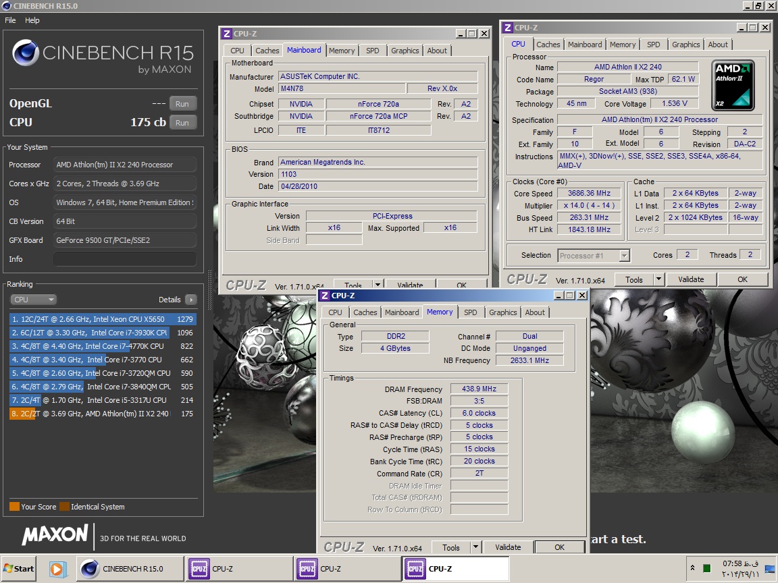Image resolution: width=778 pixels, height=583 pixels.
Task: Open Graphics tab in Mainboard window
Action: [x=405, y=51]
